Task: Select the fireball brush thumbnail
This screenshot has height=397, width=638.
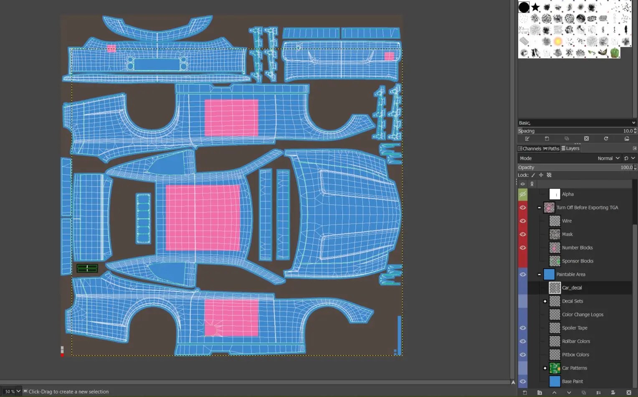Action: click(557, 41)
